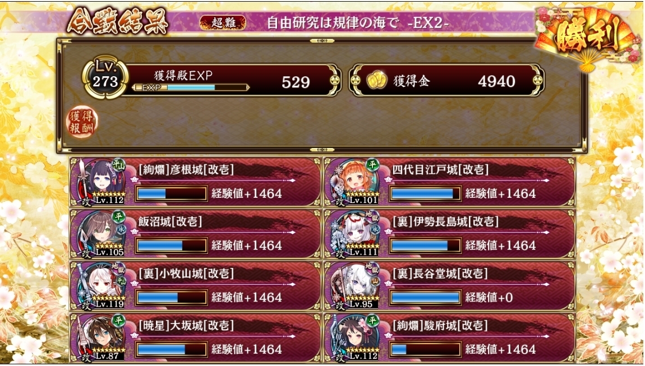This screenshot has width=645, height=366.
Task: Click the 獲得金 4940 value panel
Action: [x=448, y=80]
